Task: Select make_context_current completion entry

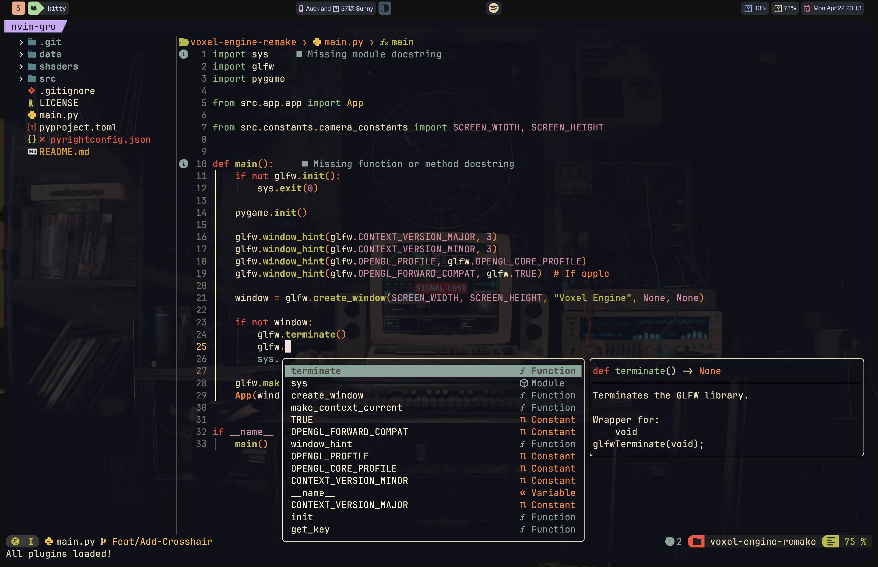Action: [x=346, y=407]
